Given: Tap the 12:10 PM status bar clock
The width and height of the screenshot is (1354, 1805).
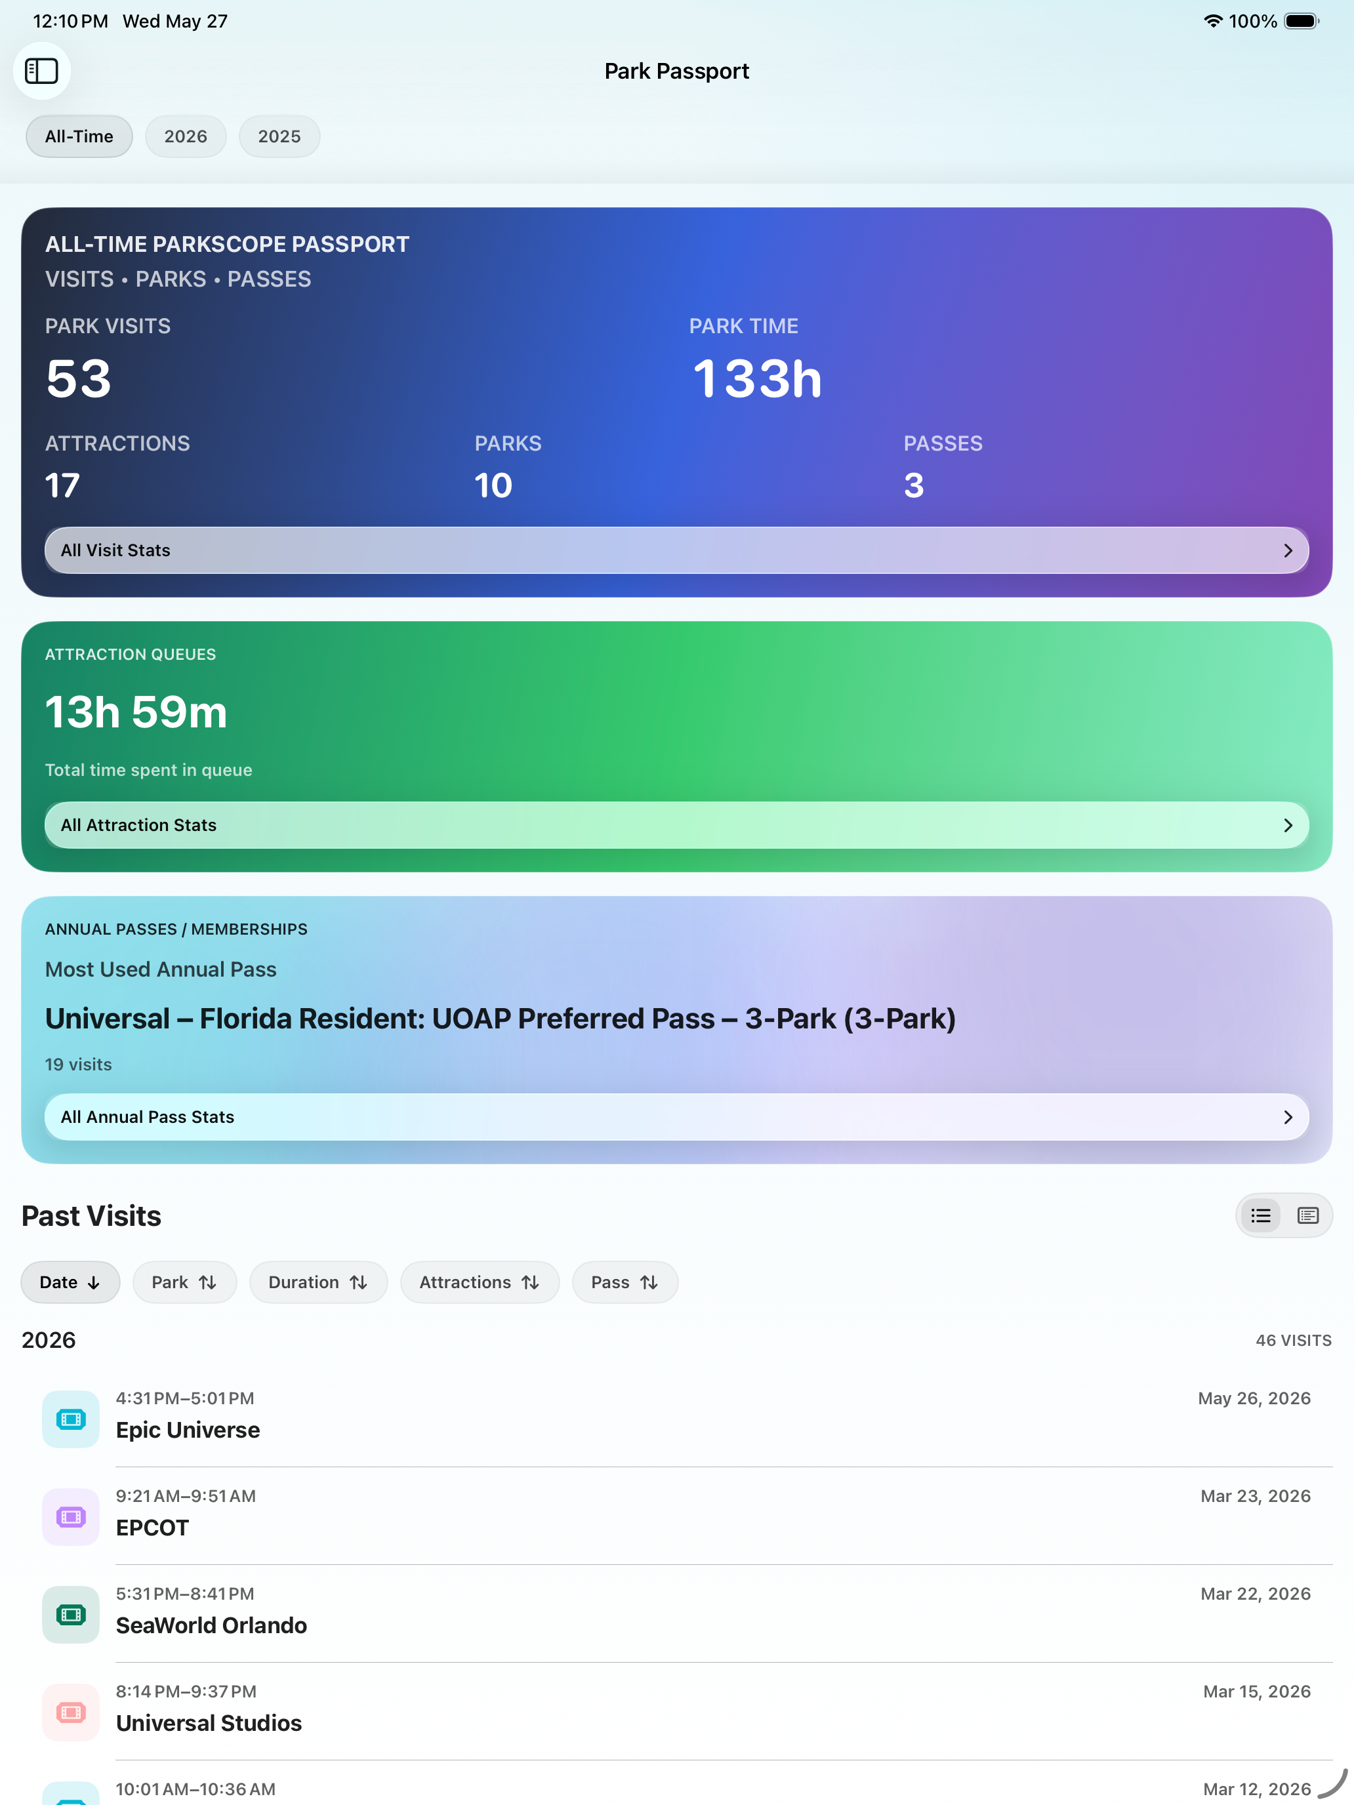Looking at the screenshot, I should tap(70, 21).
